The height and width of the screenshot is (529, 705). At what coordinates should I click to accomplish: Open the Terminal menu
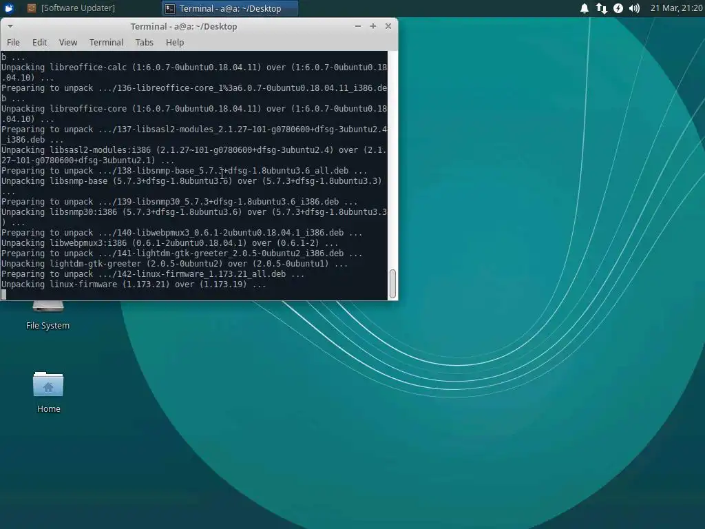coord(106,42)
